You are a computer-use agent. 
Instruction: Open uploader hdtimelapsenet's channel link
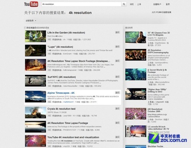(x=70, y=70)
